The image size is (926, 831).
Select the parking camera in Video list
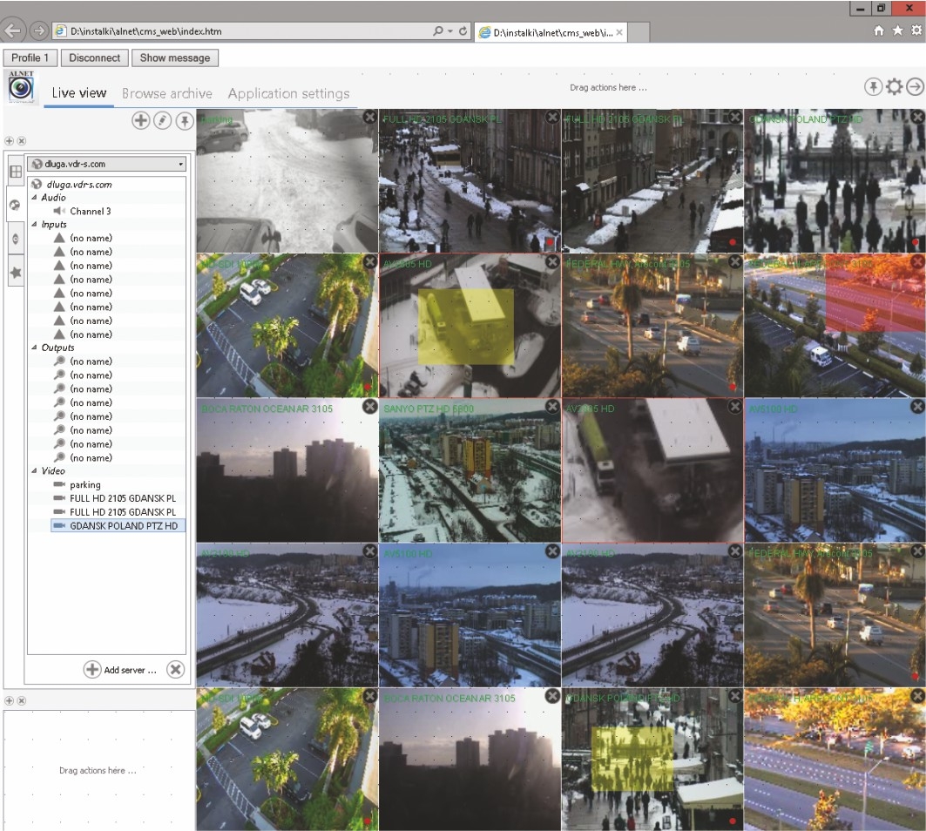tap(84, 485)
